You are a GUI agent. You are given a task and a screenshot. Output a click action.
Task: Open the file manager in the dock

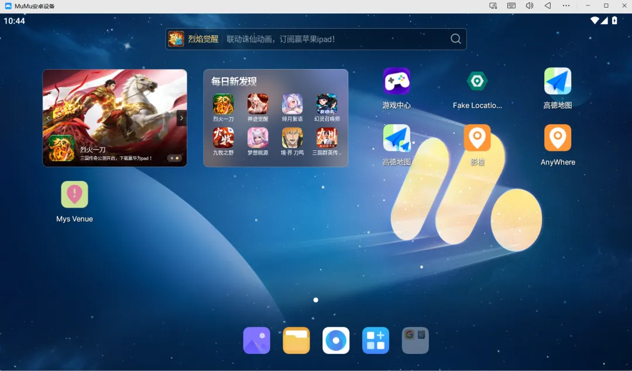[296, 341]
